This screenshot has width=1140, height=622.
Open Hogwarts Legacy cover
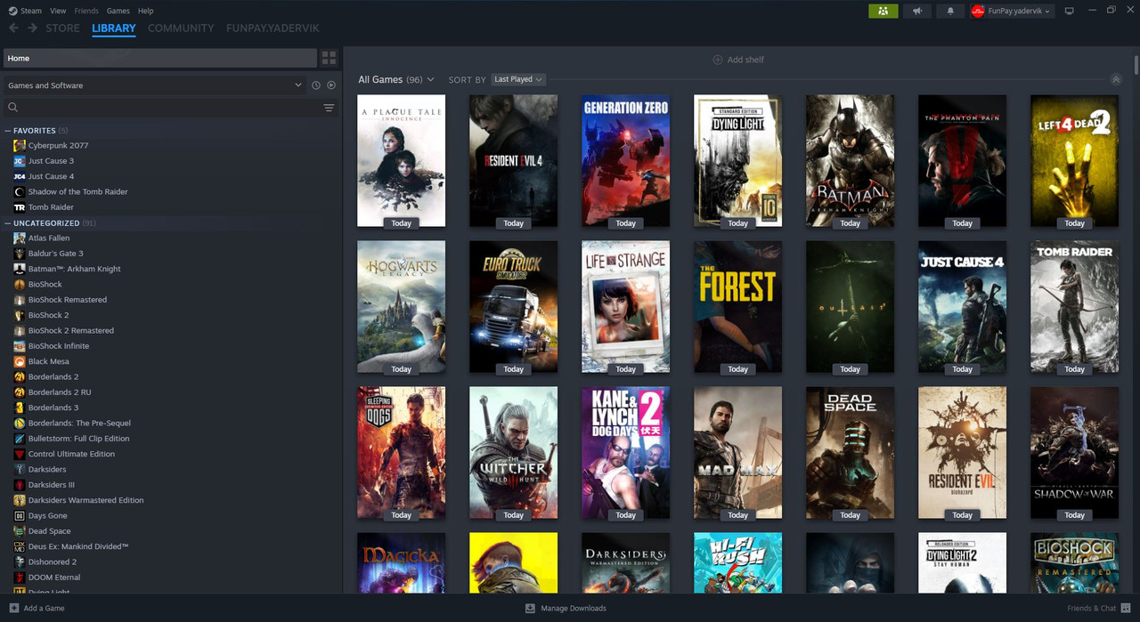coord(402,307)
